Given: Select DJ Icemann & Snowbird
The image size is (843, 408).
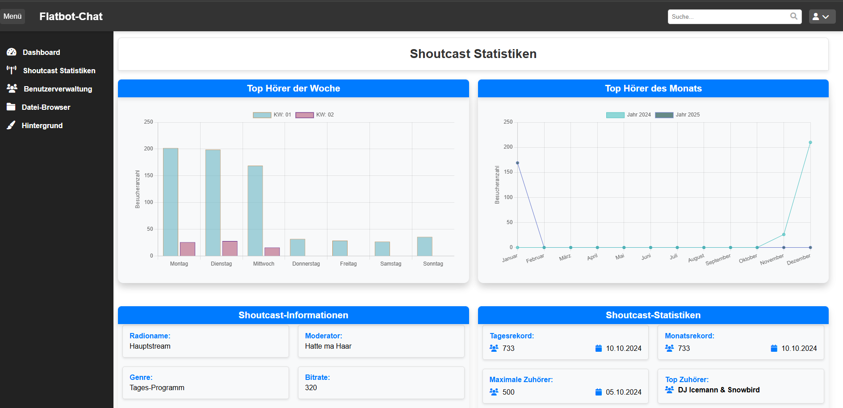Looking at the screenshot, I should [719, 390].
